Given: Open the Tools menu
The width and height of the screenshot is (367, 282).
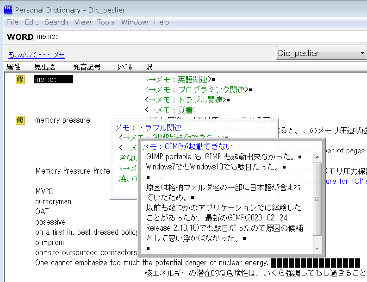Looking at the screenshot, I should tap(106, 22).
